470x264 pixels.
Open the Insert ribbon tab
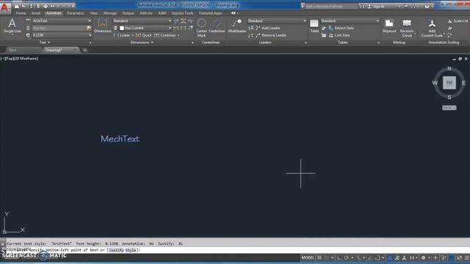36,13
